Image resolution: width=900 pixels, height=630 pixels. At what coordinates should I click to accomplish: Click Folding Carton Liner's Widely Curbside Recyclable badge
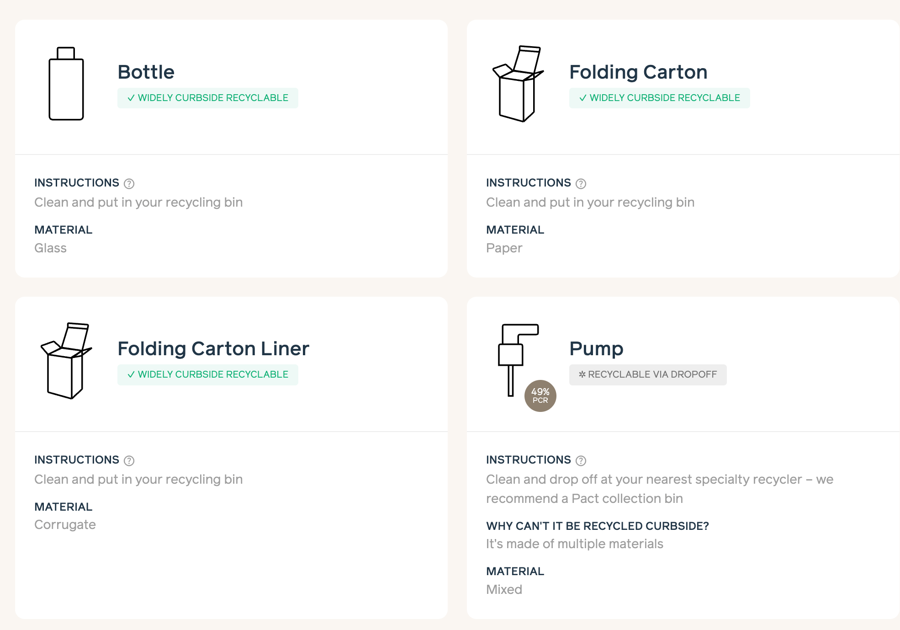(x=208, y=374)
